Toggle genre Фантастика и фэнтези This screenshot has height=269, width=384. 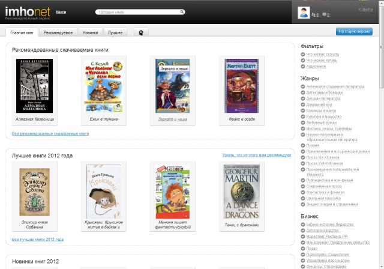323,192
